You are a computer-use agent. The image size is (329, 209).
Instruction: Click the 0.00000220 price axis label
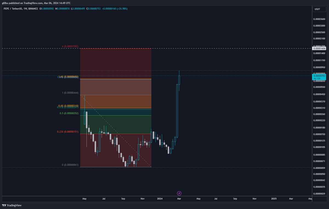(x=319, y=120)
